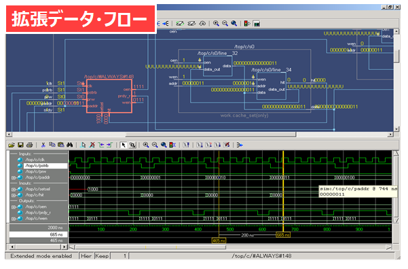This screenshot has height=269, width=408.
Task: Click the binoculars find icon
Action: [69, 145]
